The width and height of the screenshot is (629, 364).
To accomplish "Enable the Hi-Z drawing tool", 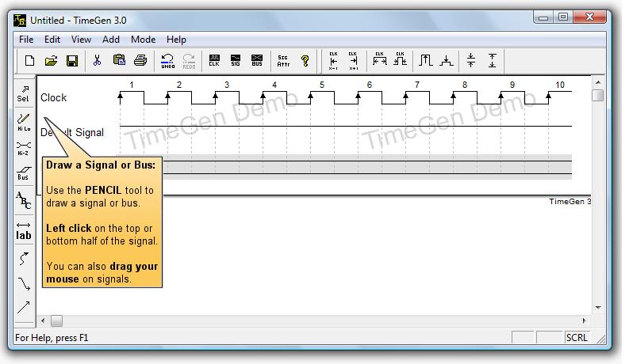I will pyautogui.click(x=24, y=148).
